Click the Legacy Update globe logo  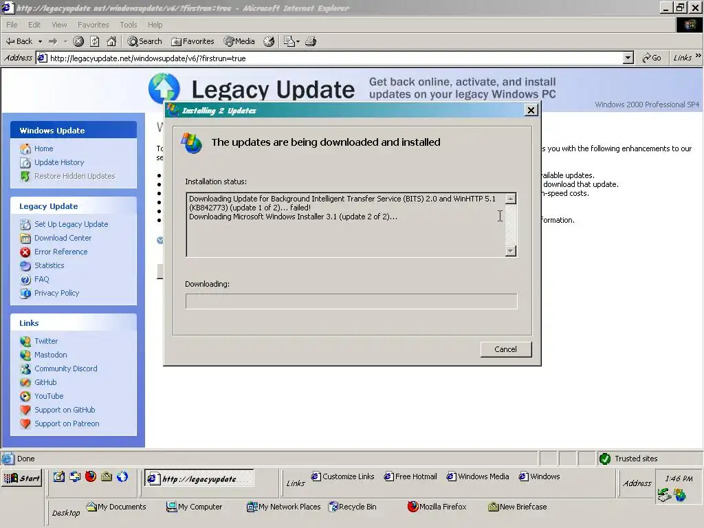[164, 89]
